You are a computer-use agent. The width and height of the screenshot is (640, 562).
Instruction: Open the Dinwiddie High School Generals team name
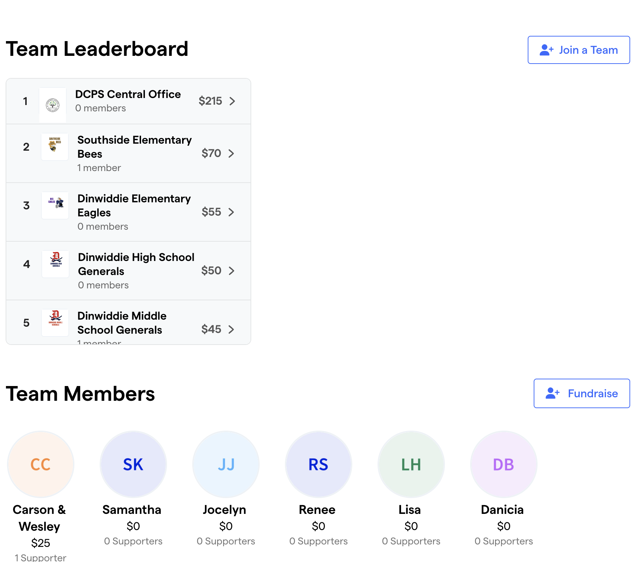136,264
